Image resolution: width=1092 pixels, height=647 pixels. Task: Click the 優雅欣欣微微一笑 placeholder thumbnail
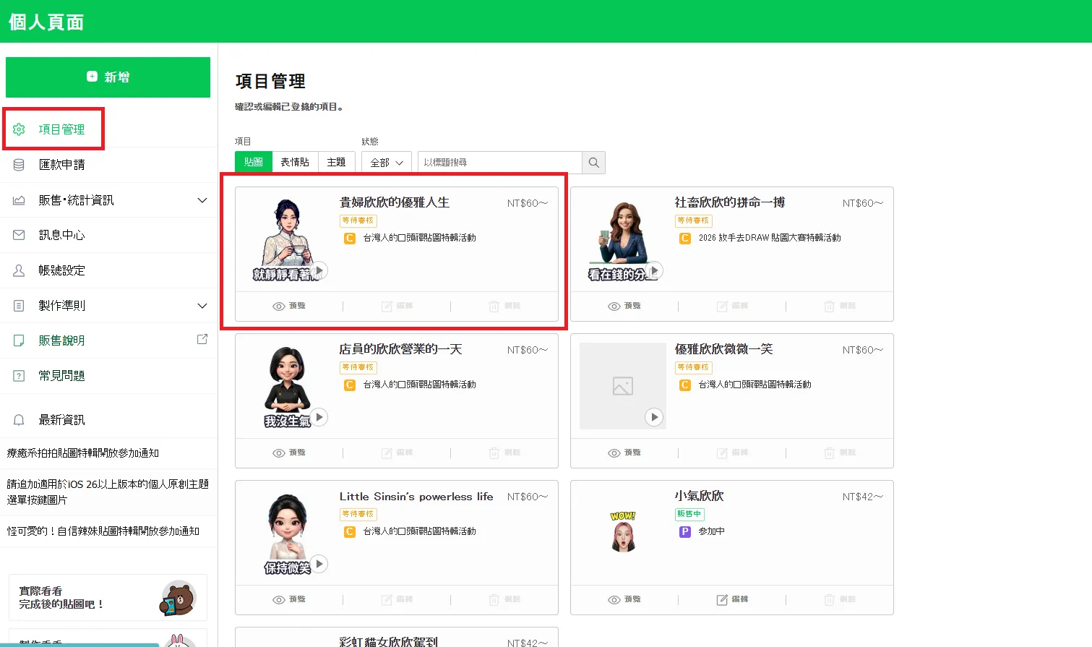(x=622, y=386)
